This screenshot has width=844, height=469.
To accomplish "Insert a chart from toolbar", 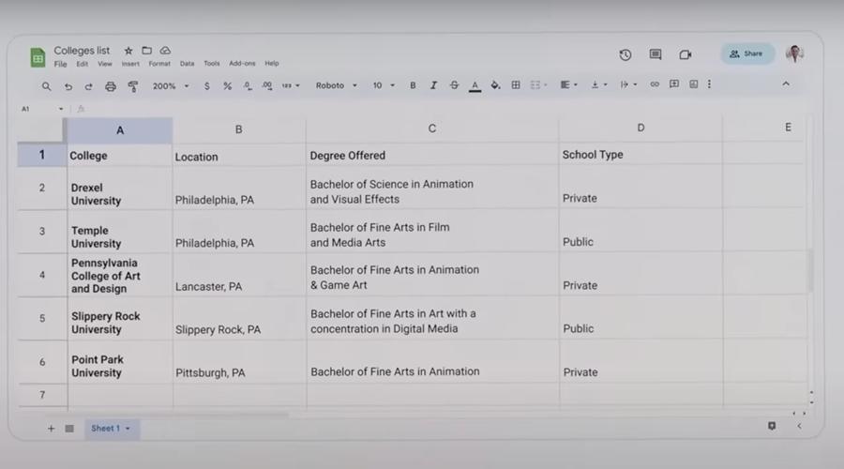I will pyautogui.click(x=694, y=84).
